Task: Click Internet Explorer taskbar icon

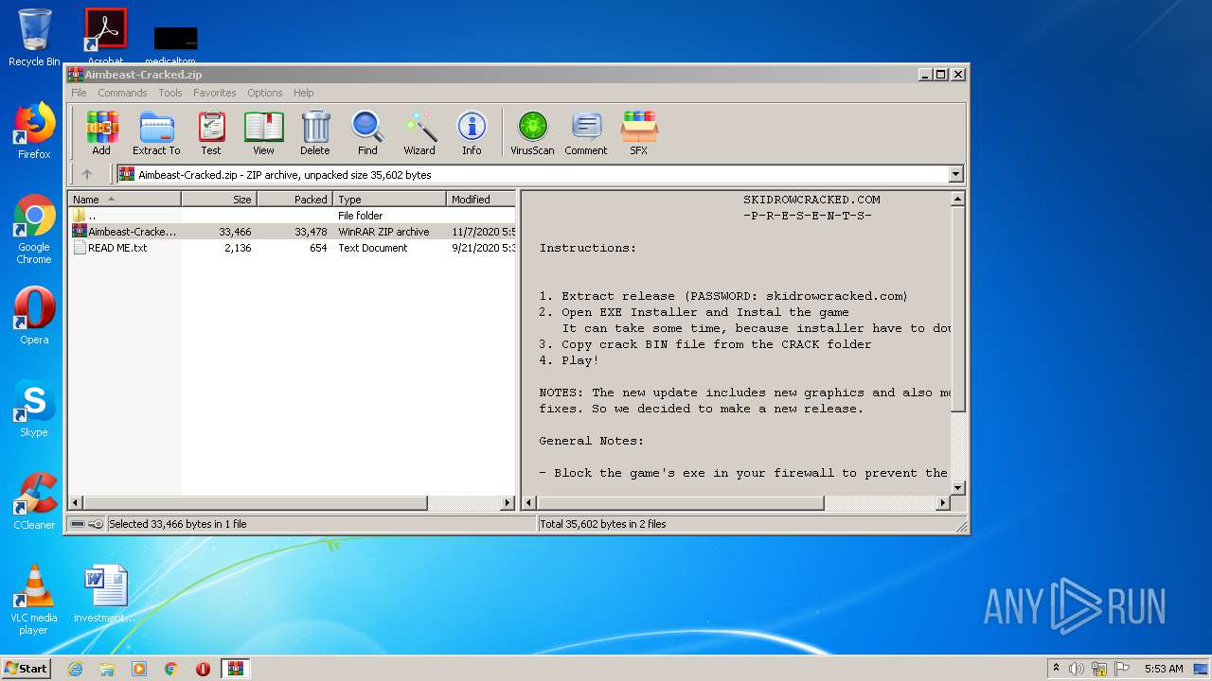Action: (75, 669)
